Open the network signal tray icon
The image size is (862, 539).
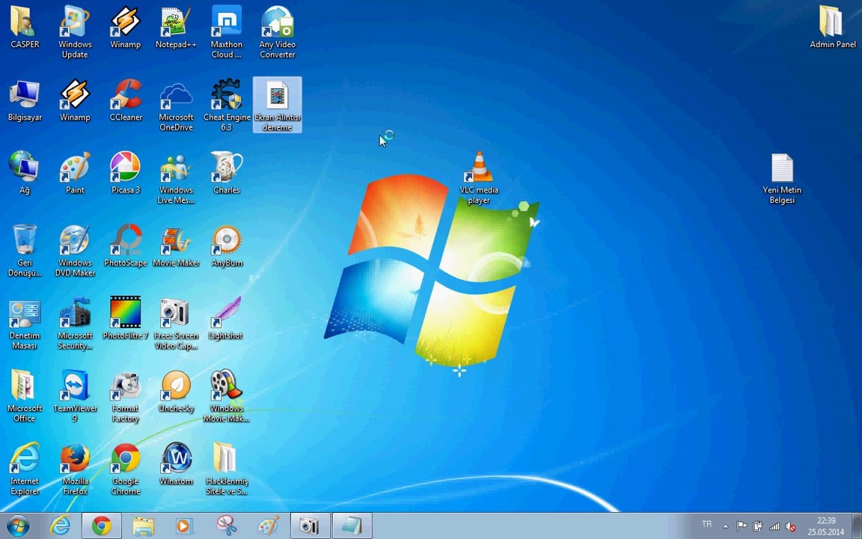click(774, 526)
